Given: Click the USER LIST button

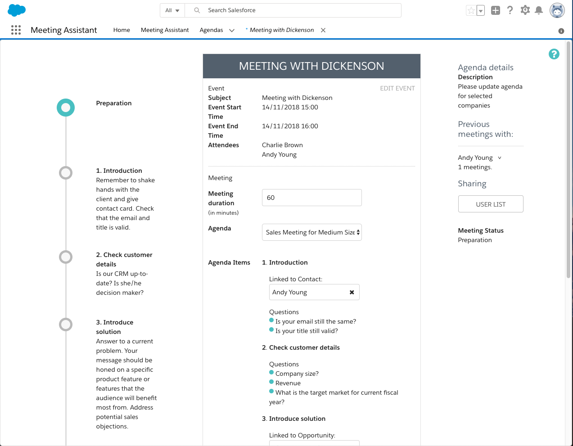Looking at the screenshot, I should (x=491, y=204).
